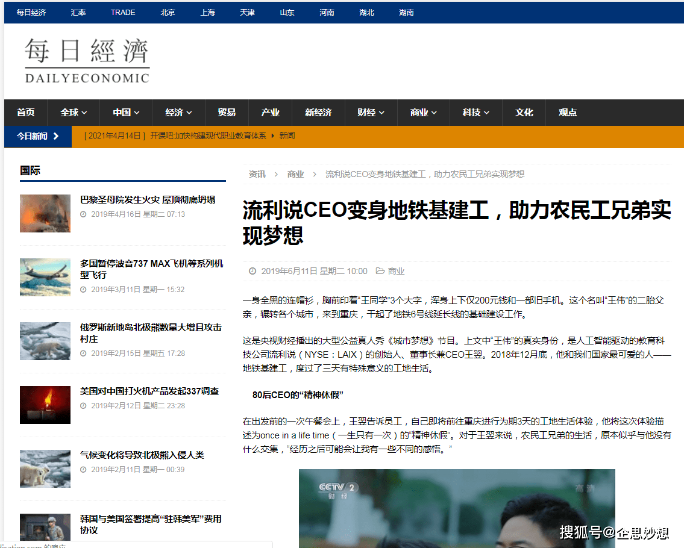The width and height of the screenshot is (684, 548).
Task: Open the 文化 section
Action: 524,113
